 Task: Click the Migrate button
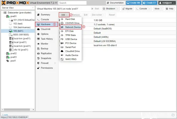[x=127, y=9]
